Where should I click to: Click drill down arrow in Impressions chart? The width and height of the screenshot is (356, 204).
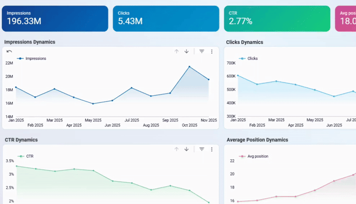tap(186, 51)
